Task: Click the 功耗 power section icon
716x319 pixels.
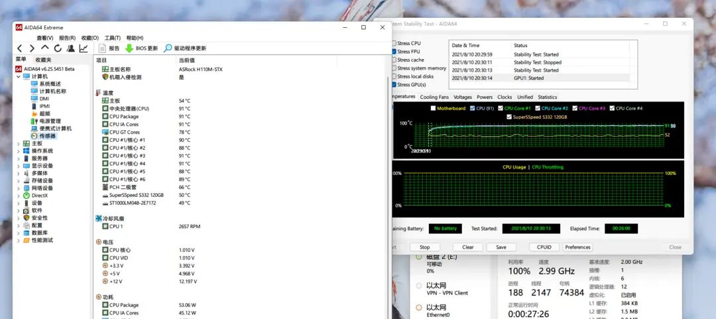Action: [x=99, y=297]
